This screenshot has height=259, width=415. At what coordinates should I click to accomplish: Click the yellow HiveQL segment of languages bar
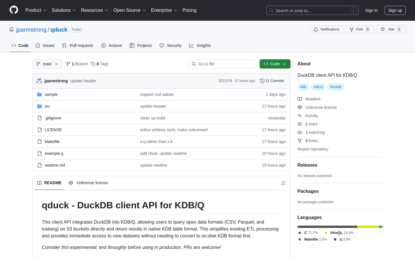pos(368,227)
